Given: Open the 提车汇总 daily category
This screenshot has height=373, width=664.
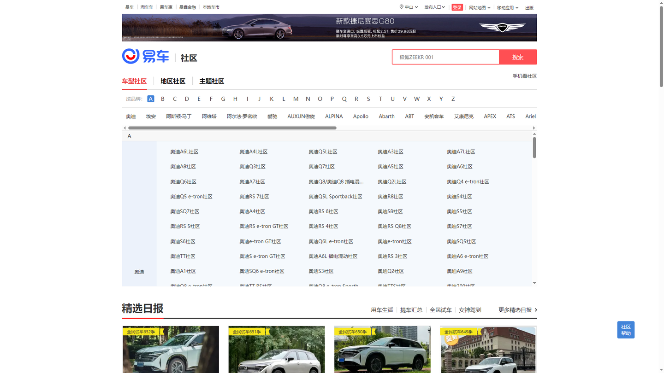Looking at the screenshot, I should [411, 310].
